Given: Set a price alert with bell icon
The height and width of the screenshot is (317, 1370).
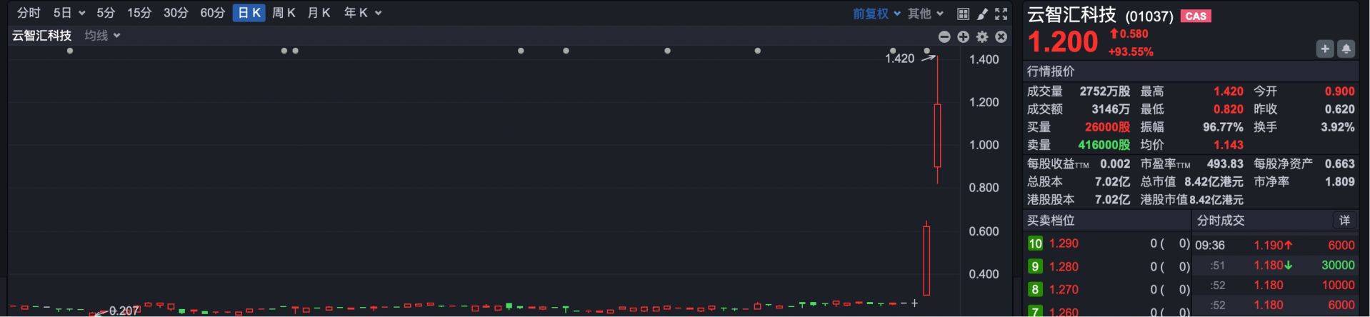Looking at the screenshot, I should point(1346,49).
